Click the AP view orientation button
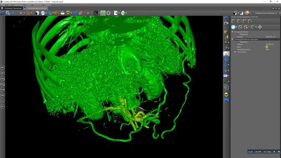 click(3, 67)
